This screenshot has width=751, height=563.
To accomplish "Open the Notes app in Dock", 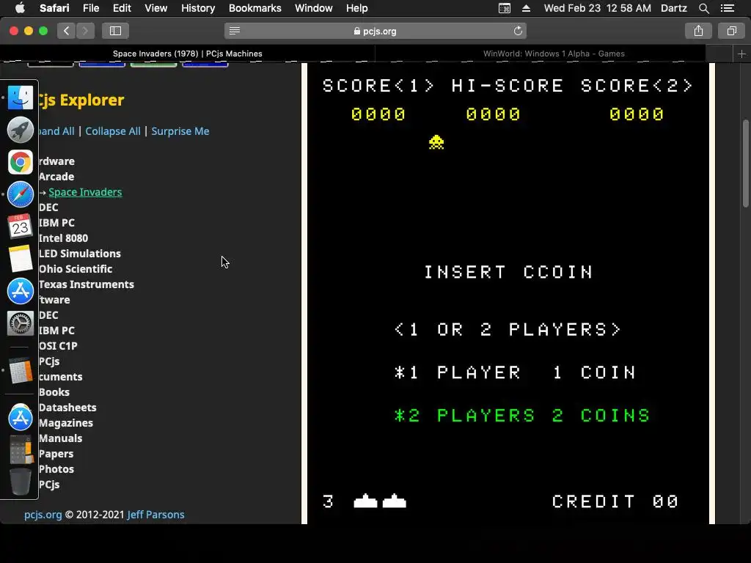I will 20,259.
